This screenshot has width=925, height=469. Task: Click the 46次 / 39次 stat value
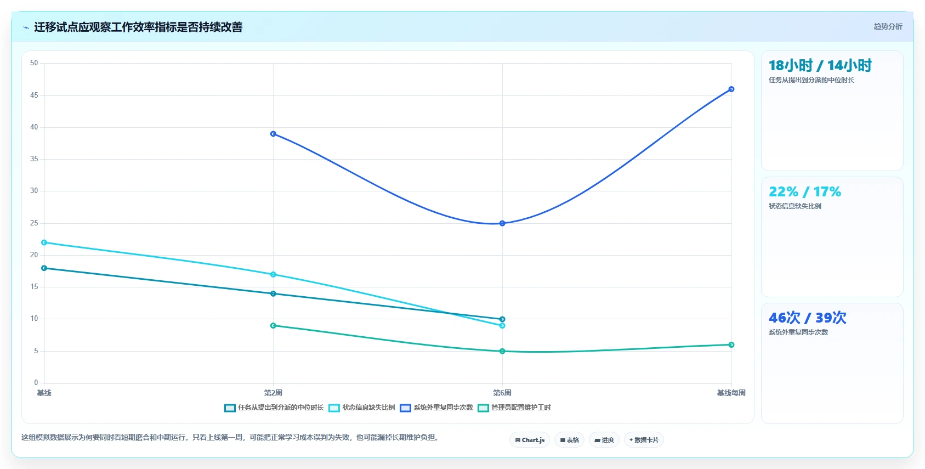(808, 318)
